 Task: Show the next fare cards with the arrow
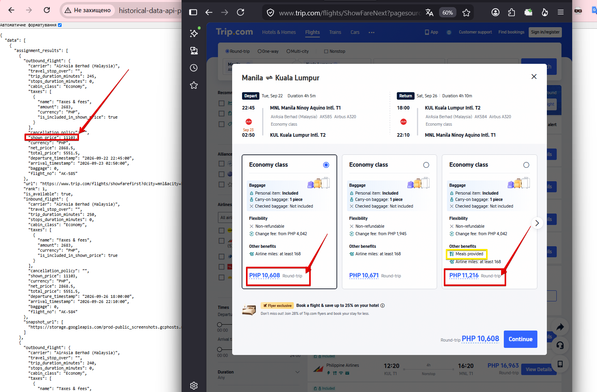pos(537,223)
